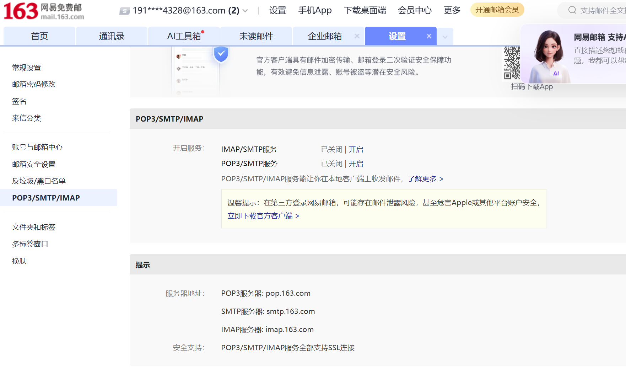Click the 开通邮箱会员 button
The height and width of the screenshot is (374, 626).
[497, 10]
